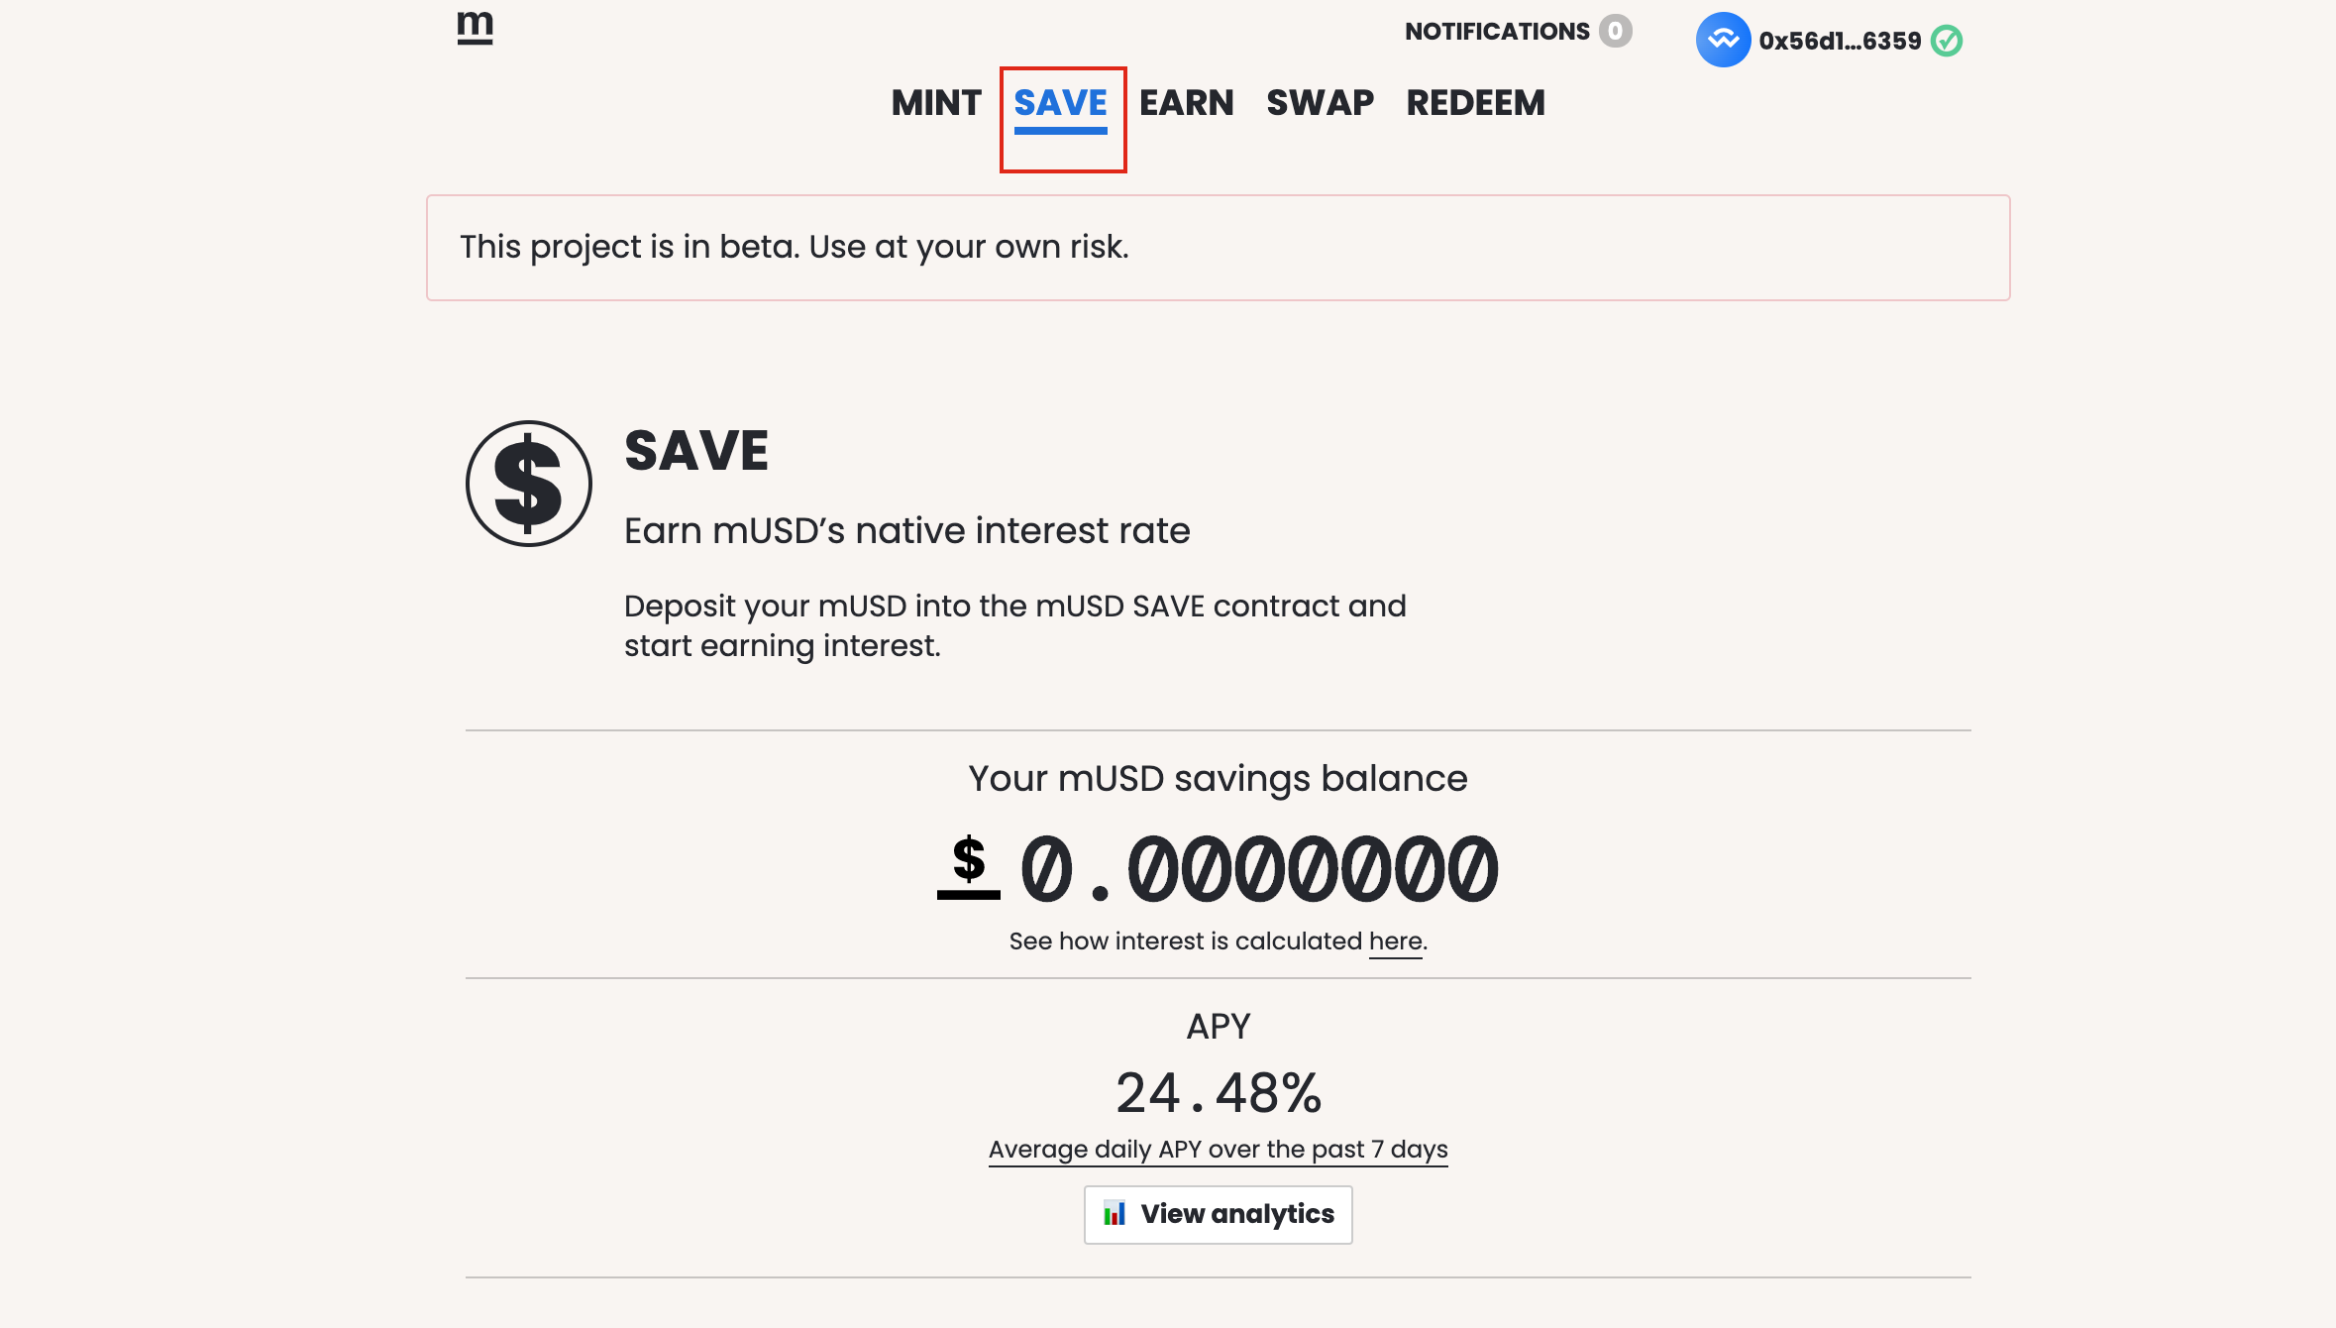Click the dollar sign beside balance
This screenshot has width=2336, height=1328.
point(969,865)
